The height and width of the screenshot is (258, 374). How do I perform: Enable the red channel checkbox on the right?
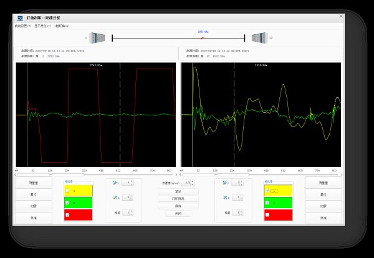pyautogui.click(x=267, y=215)
